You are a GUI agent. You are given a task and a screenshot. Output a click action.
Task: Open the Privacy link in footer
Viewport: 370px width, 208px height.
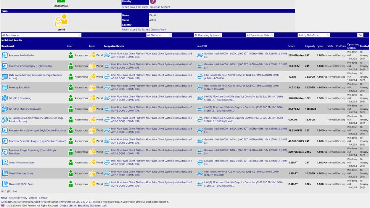(23, 198)
